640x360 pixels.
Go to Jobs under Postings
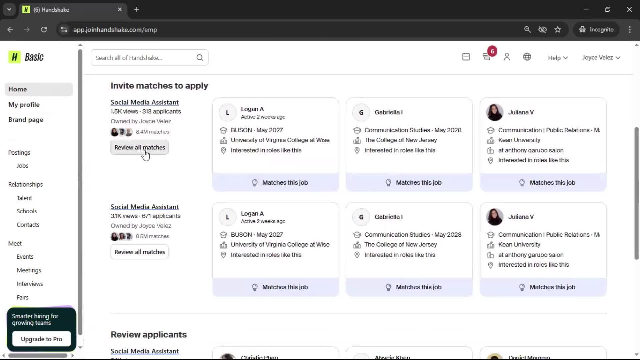point(22,166)
